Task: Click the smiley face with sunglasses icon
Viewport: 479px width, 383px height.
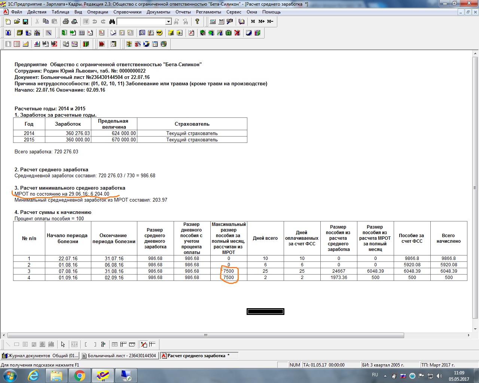Action: click(x=159, y=33)
